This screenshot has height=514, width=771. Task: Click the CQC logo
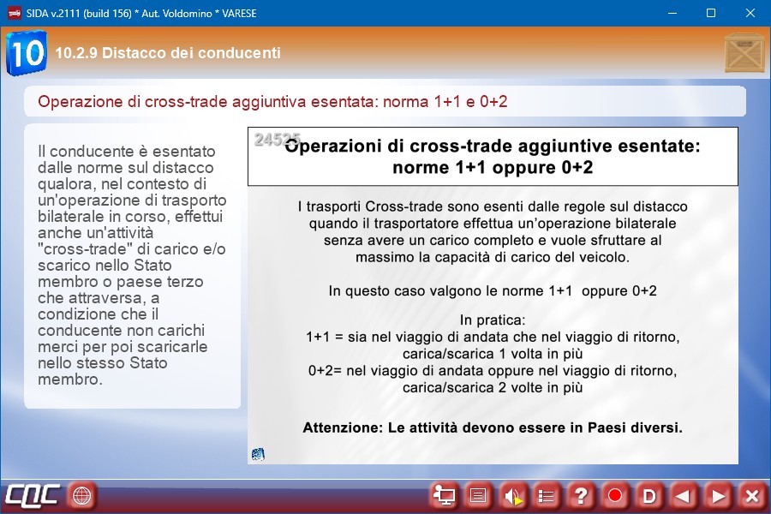[33, 495]
